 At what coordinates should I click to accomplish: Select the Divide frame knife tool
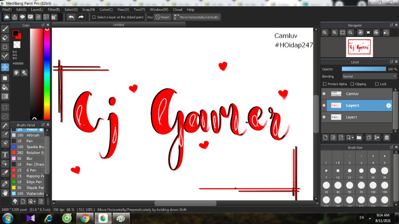click(x=5, y=172)
